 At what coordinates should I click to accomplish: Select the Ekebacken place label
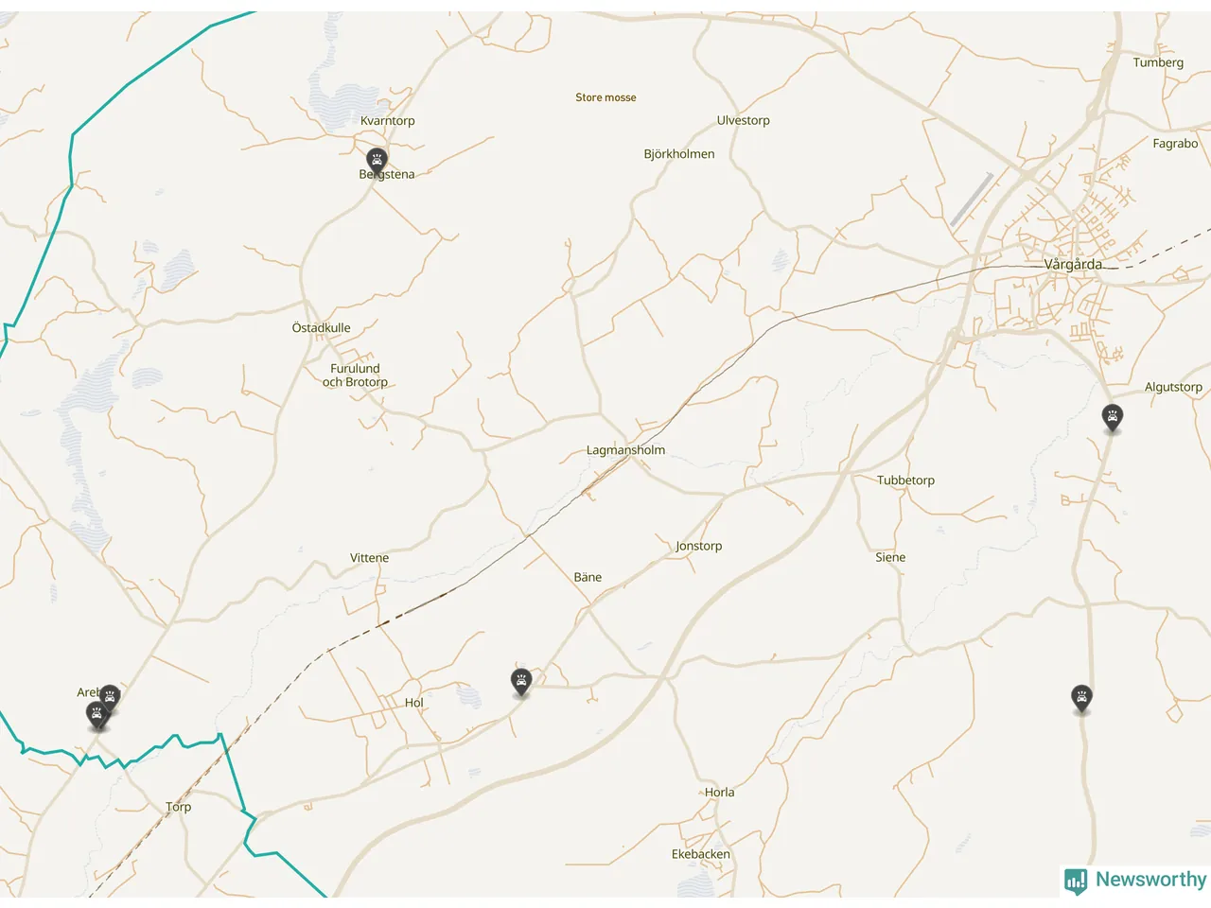(701, 854)
